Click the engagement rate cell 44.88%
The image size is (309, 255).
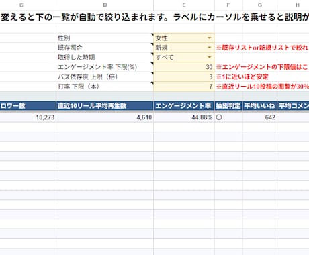[x=184, y=117]
